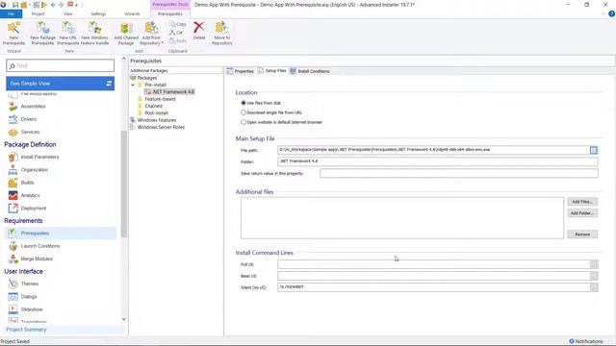Click Project Summary link
Viewport: 616px width, 346px height.
[x=26, y=330]
